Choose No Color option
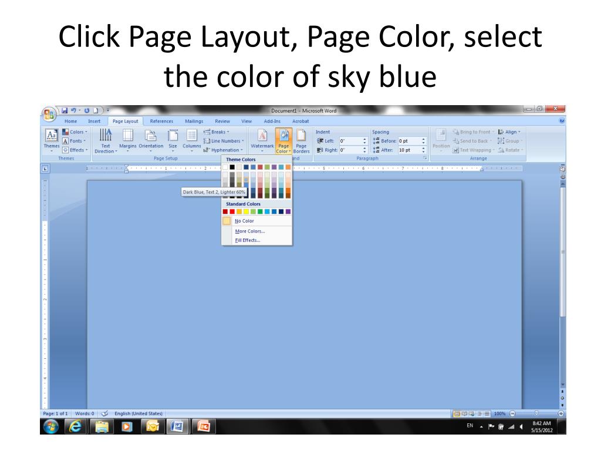601x451 pixels. [257, 221]
